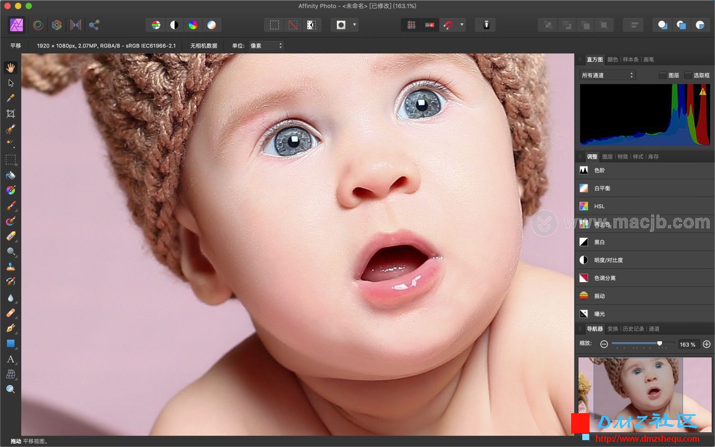Add a 曝光 exposure adjustment
The height and width of the screenshot is (447, 715).
645,314
